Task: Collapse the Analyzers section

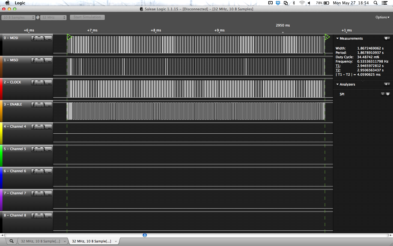Action: pos(338,84)
